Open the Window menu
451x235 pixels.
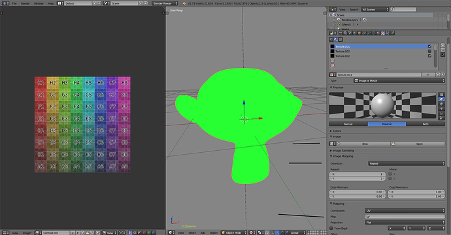[x=39, y=3]
